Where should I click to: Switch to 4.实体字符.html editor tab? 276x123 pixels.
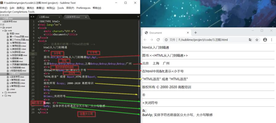coord(73,17)
